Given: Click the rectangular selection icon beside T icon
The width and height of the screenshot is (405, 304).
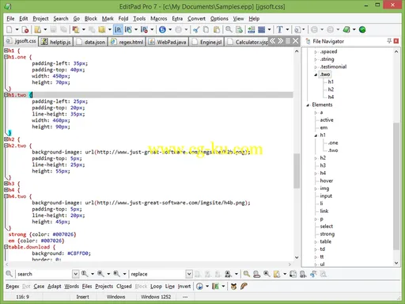Looking at the screenshot, I should pyautogui.click(x=261, y=29).
